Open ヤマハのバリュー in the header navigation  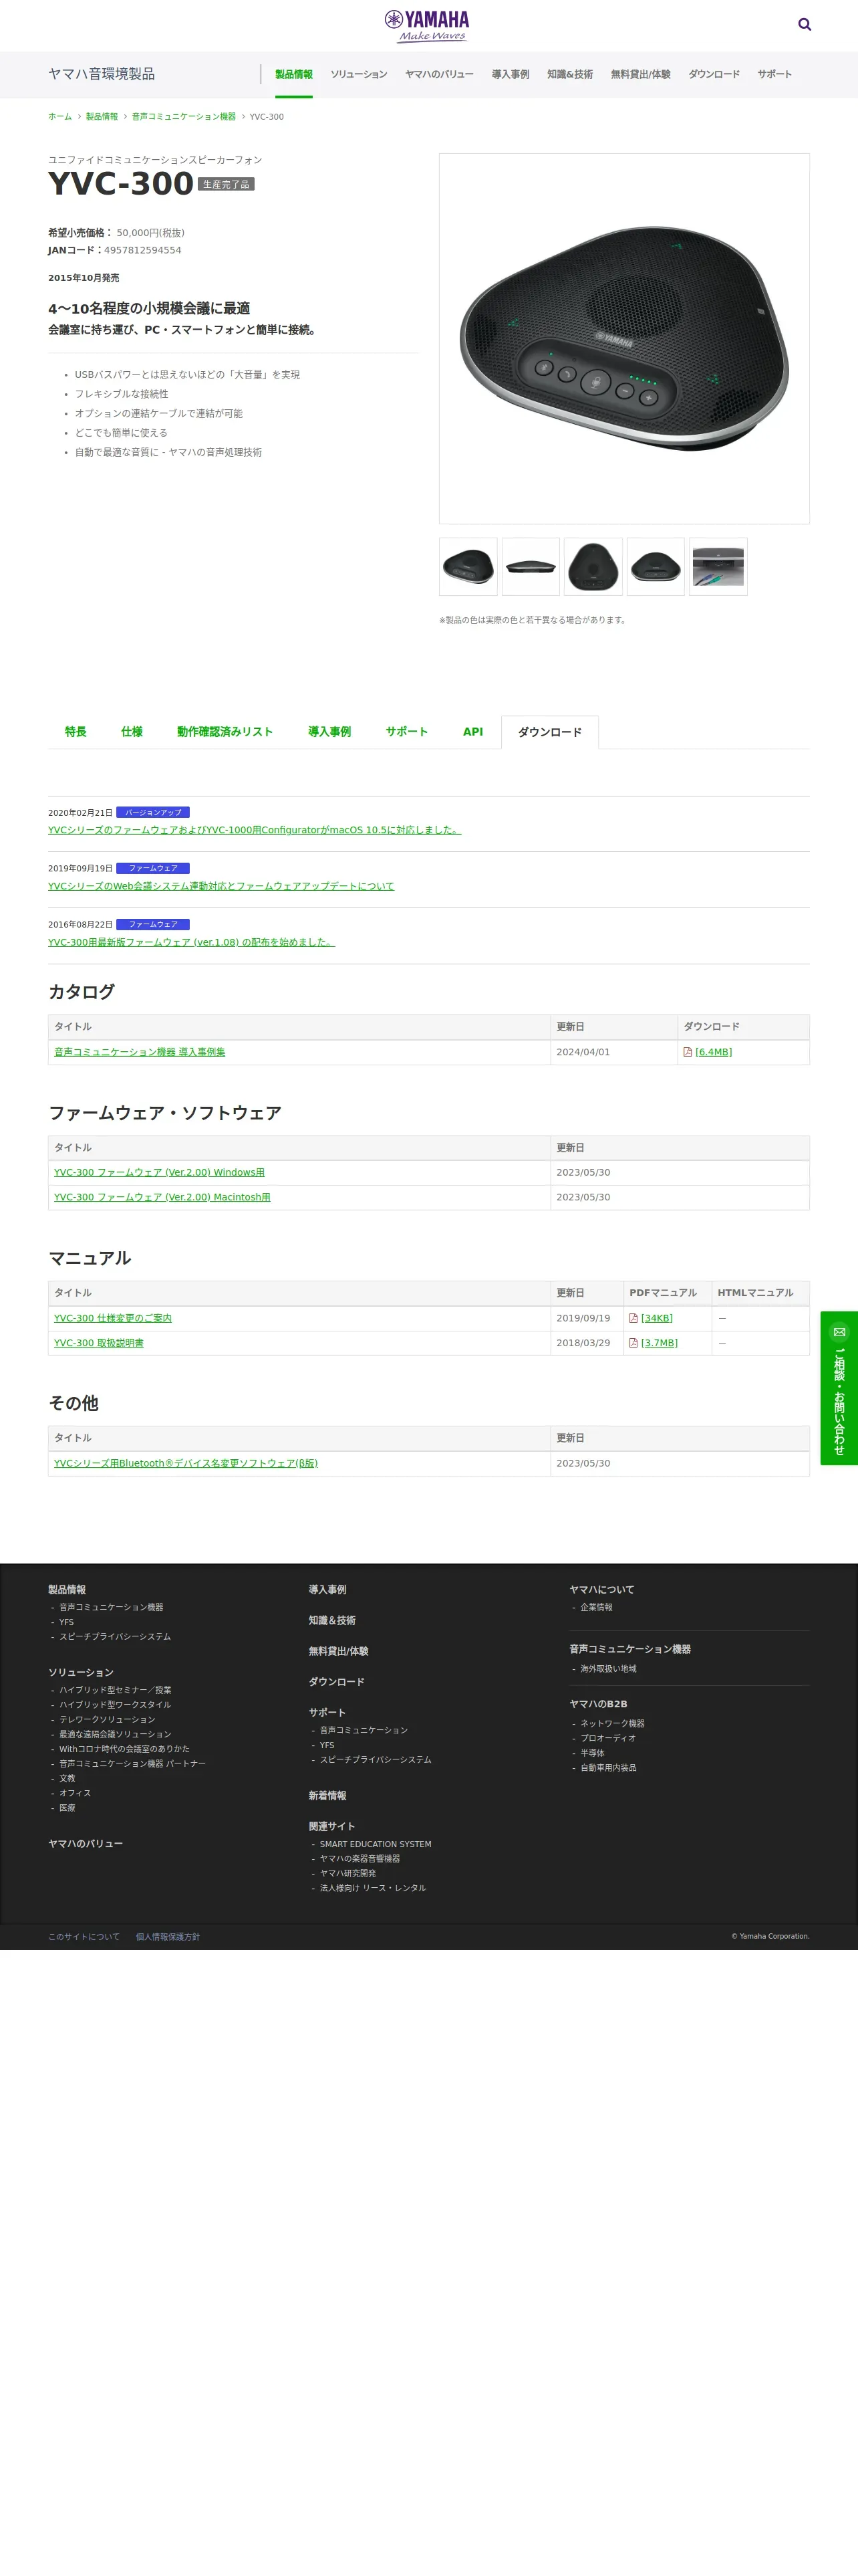click(440, 74)
